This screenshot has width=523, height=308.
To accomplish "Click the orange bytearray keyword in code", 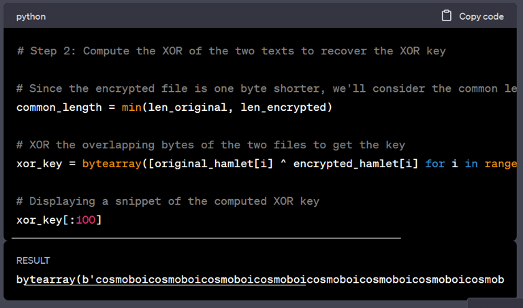I will (112, 164).
